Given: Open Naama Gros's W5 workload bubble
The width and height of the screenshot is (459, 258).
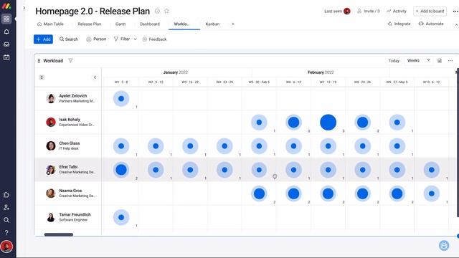Looking at the screenshot, I should tap(259, 193).
